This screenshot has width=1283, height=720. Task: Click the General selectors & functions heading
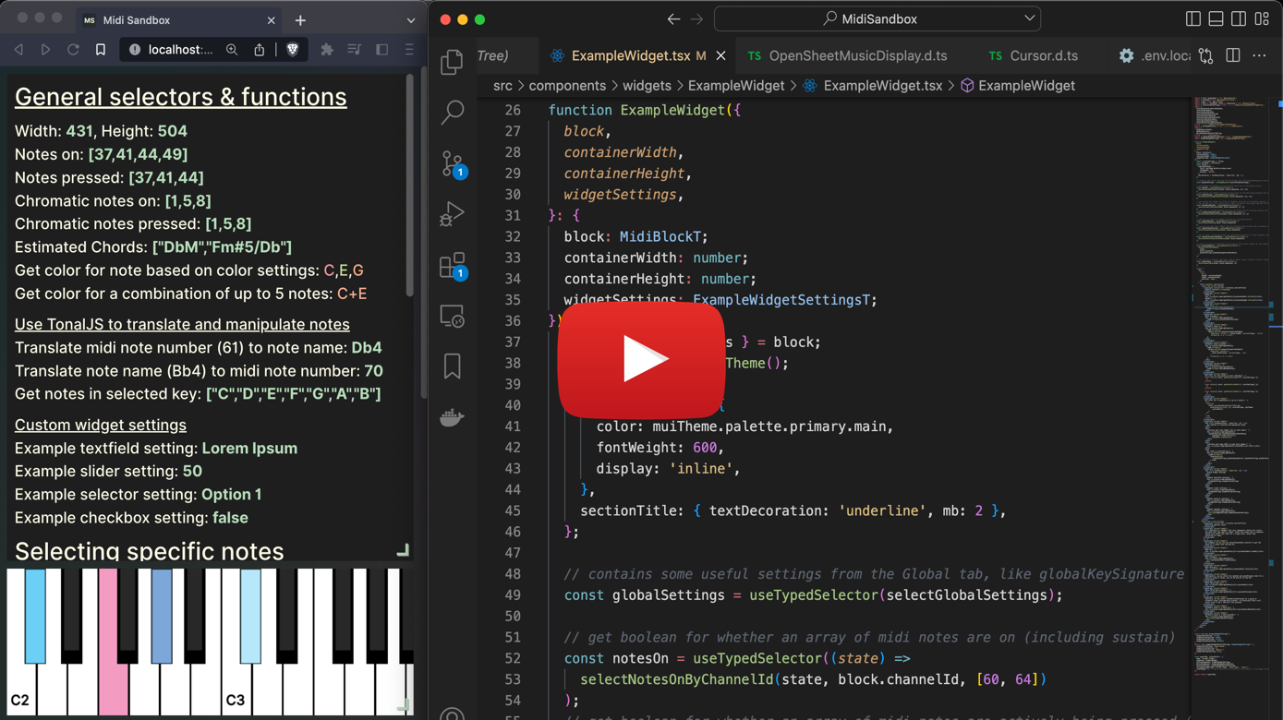[181, 97]
